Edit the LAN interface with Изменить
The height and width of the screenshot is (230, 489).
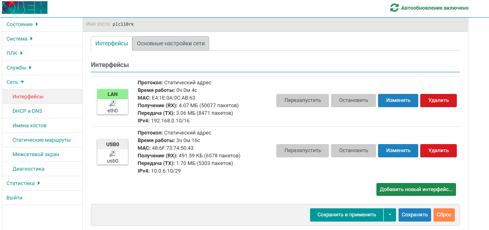[398, 100]
